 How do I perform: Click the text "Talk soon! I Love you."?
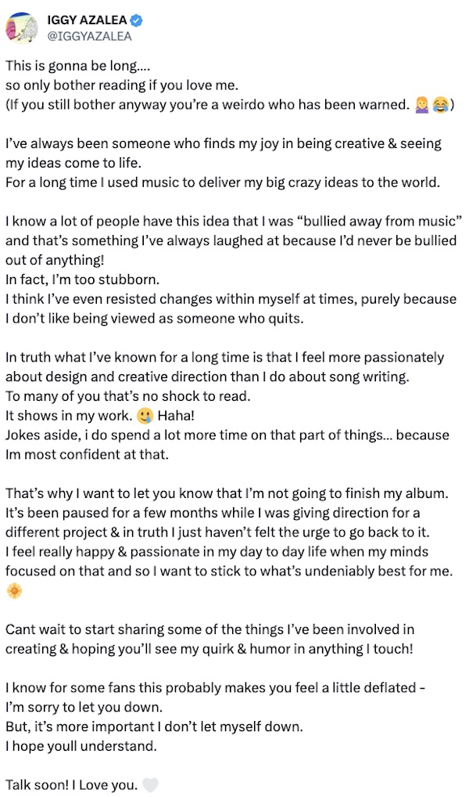tap(72, 784)
